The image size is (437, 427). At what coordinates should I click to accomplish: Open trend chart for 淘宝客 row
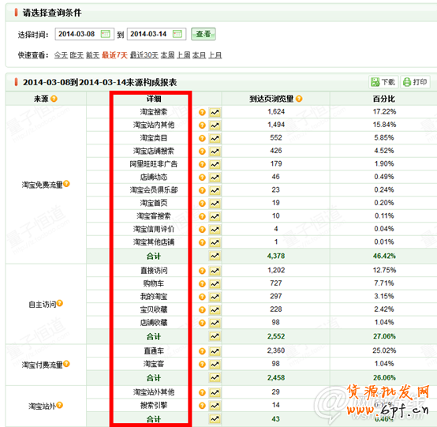215,364
